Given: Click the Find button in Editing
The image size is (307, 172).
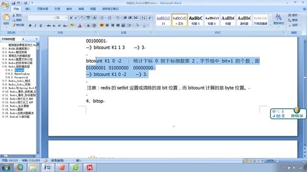Looking at the screenshot, I should [x=294, y=15].
